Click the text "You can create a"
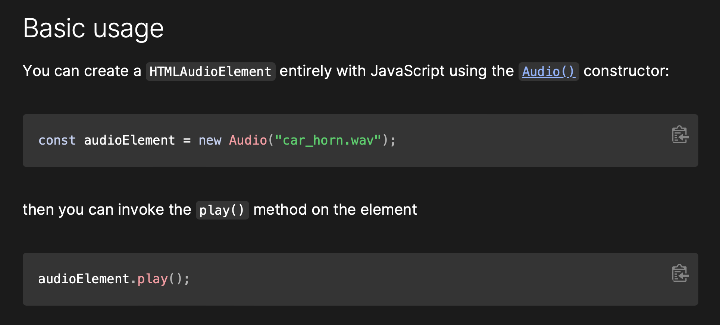This screenshot has width=720, height=325. click(82, 71)
